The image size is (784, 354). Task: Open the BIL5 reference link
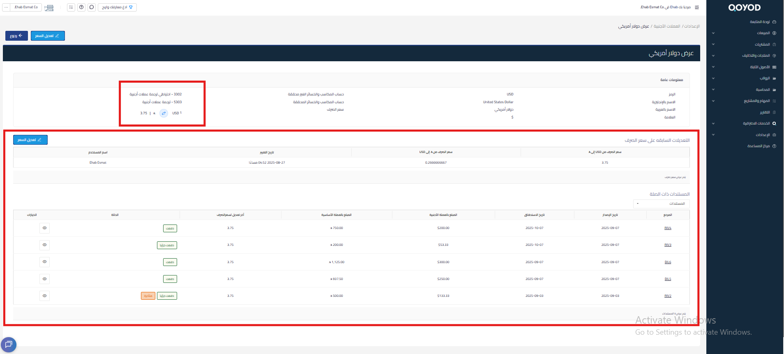pos(668,279)
